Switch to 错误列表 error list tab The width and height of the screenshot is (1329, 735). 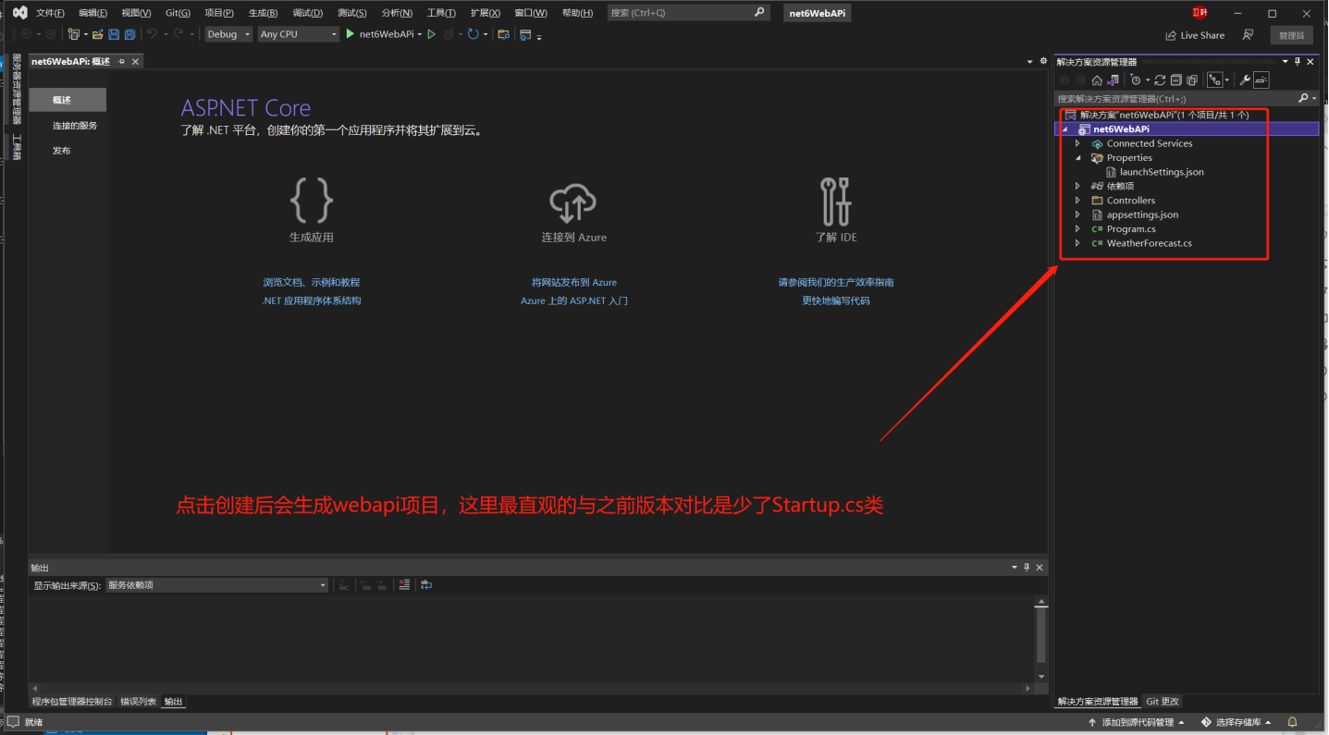138,702
